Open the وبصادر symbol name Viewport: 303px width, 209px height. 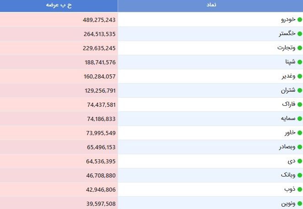[287, 147]
